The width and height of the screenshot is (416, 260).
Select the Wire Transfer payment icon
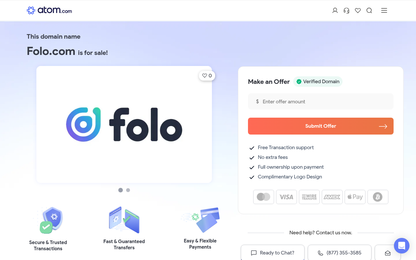[309, 197]
